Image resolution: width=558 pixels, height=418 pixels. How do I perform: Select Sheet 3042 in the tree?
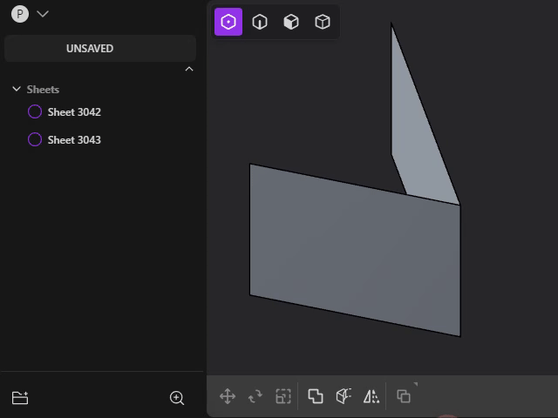coord(74,112)
